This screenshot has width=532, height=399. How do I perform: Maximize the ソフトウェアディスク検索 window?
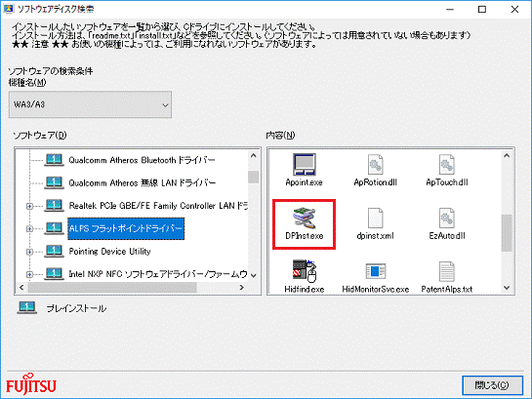coord(482,9)
